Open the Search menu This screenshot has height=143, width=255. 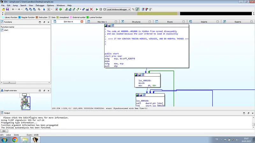(23, 5)
